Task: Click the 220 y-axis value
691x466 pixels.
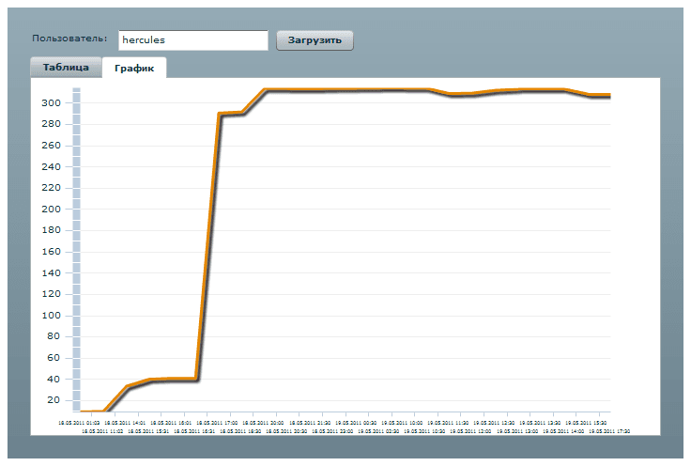Action: [51, 188]
